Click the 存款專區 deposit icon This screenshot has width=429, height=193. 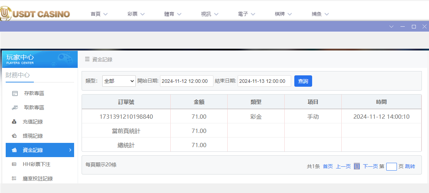coord(15,93)
